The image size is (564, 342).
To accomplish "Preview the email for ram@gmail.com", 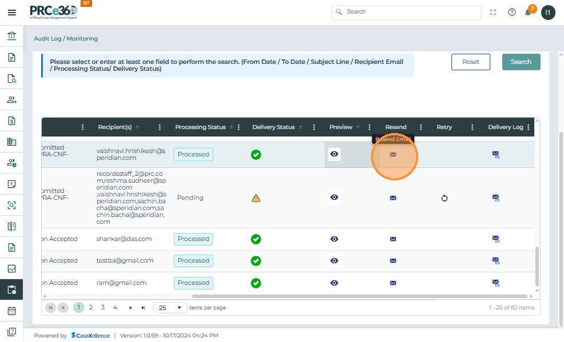I will (334, 283).
